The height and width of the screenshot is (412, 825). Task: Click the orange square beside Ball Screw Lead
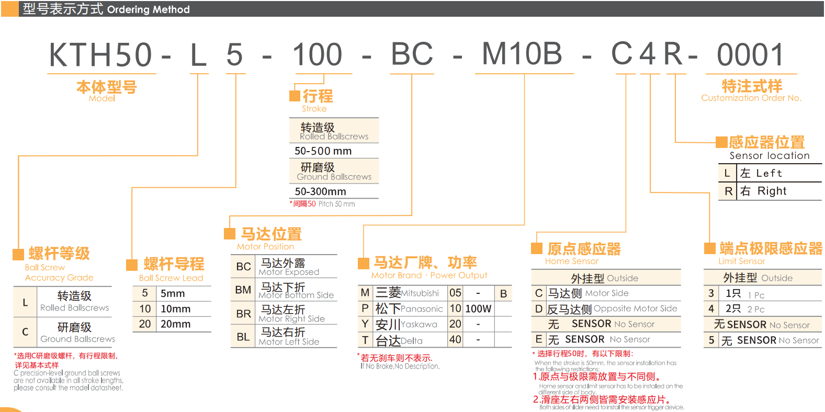tap(132, 265)
